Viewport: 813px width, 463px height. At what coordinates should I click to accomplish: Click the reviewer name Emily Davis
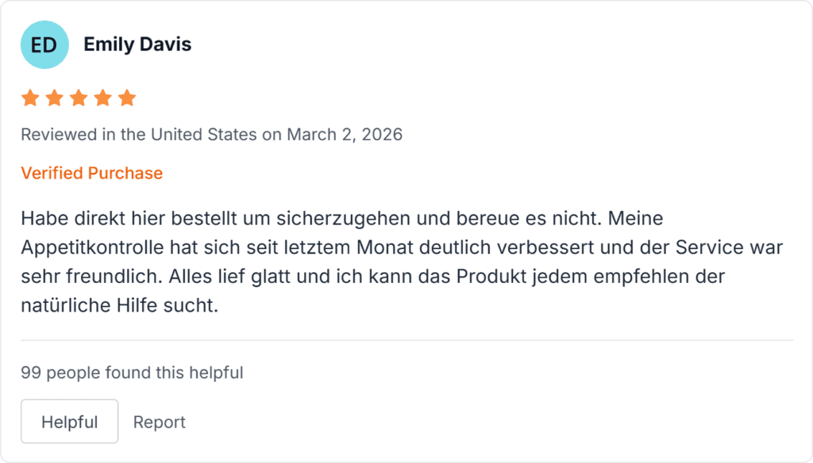[137, 44]
